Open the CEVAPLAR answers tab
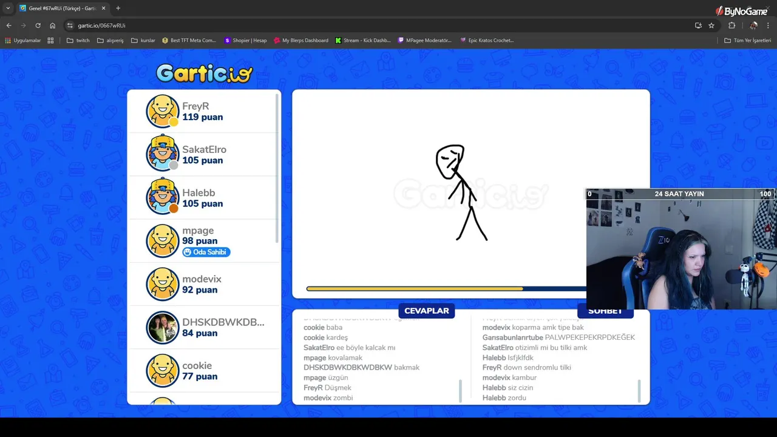Image resolution: width=777 pixels, height=437 pixels. pos(427,311)
